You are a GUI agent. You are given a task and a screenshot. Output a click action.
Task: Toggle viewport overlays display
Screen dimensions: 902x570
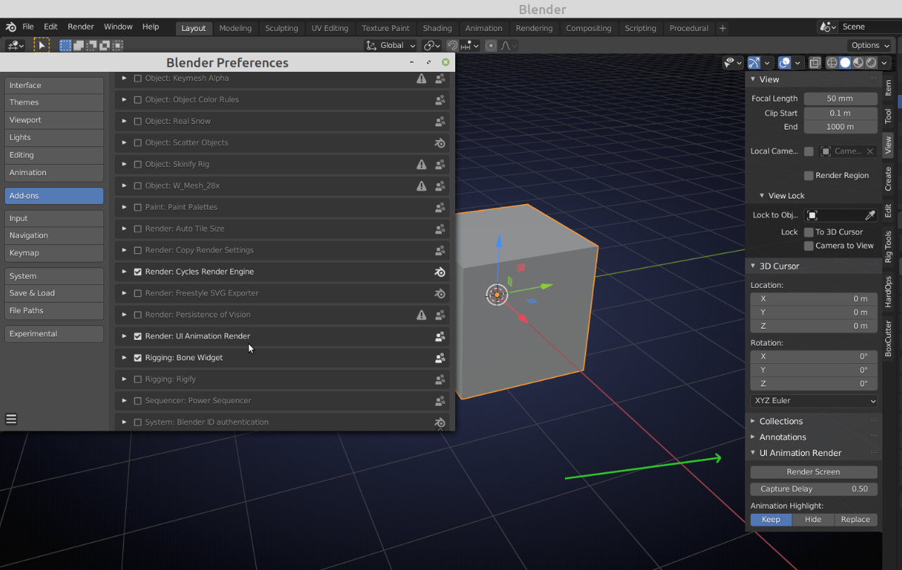[785, 63]
